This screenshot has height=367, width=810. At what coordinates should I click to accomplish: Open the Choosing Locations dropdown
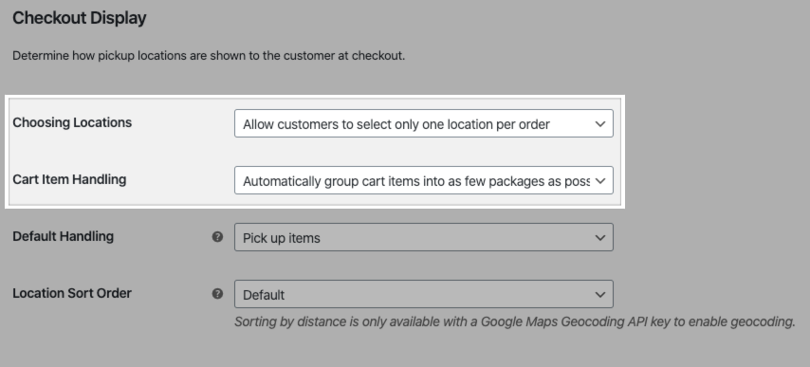pyautogui.click(x=424, y=123)
